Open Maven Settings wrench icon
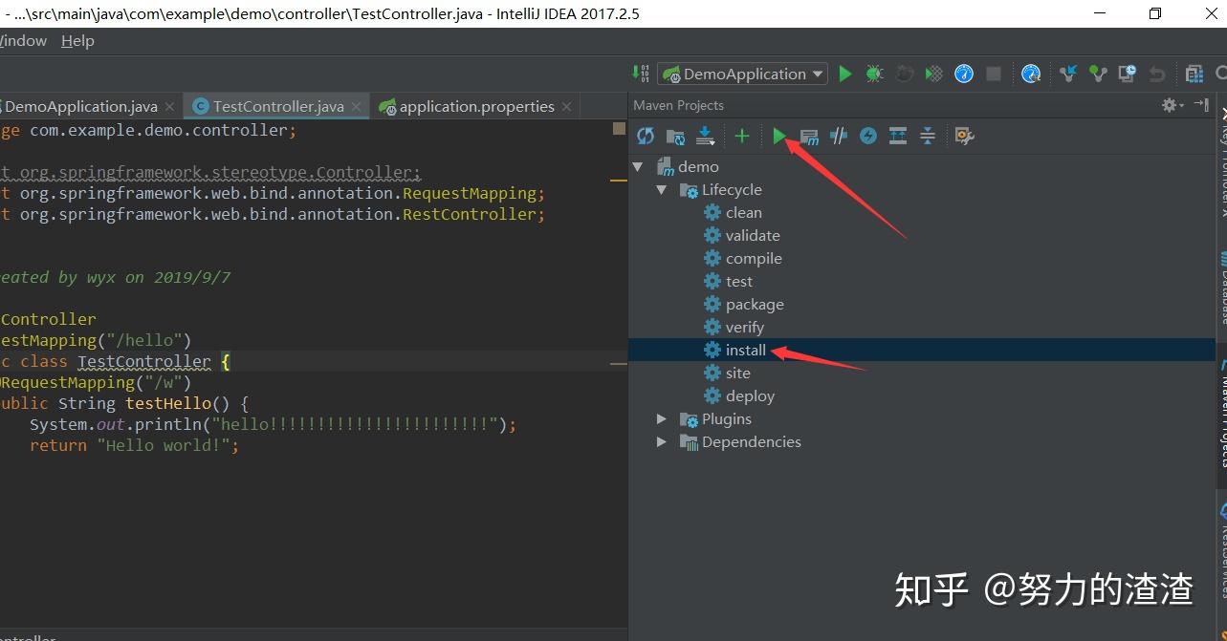The image size is (1227, 641). (964, 136)
